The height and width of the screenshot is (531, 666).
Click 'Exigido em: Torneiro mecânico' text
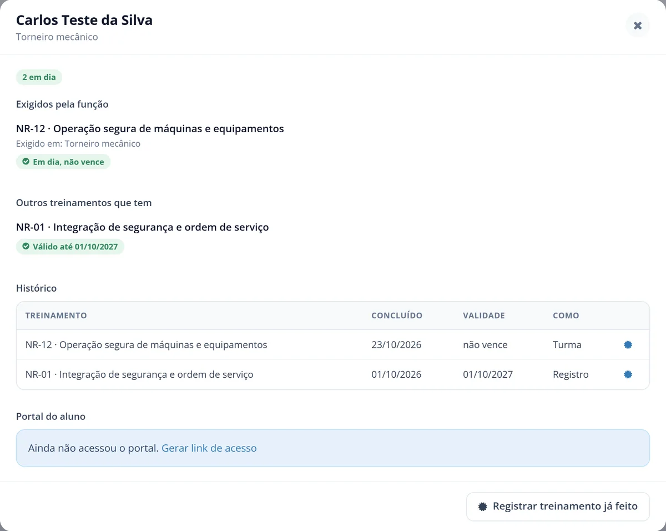(x=78, y=144)
